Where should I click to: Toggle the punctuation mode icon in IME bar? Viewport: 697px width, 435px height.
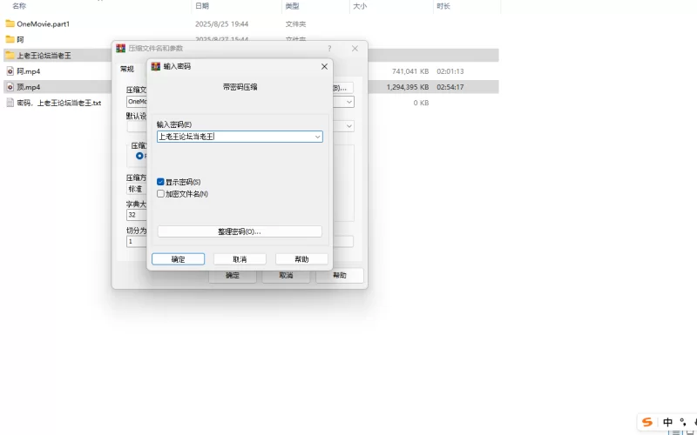point(683,422)
